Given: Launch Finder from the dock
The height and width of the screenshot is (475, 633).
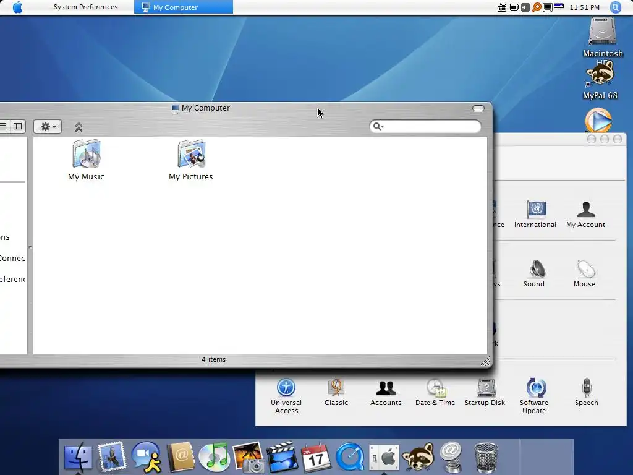Looking at the screenshot, I should pos(79,456).
